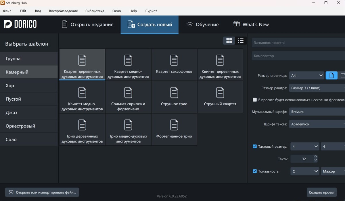This screenshot has height=201, width=345.
Task: Select the Джаз template category
Action: click(x=29, y=112)
